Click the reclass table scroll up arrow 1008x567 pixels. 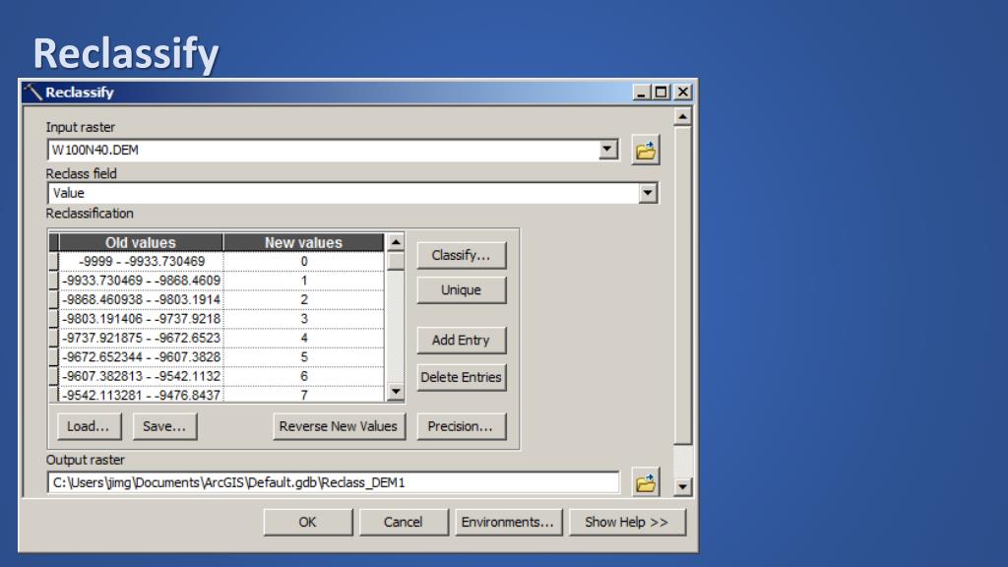click(x=396, y=242)
